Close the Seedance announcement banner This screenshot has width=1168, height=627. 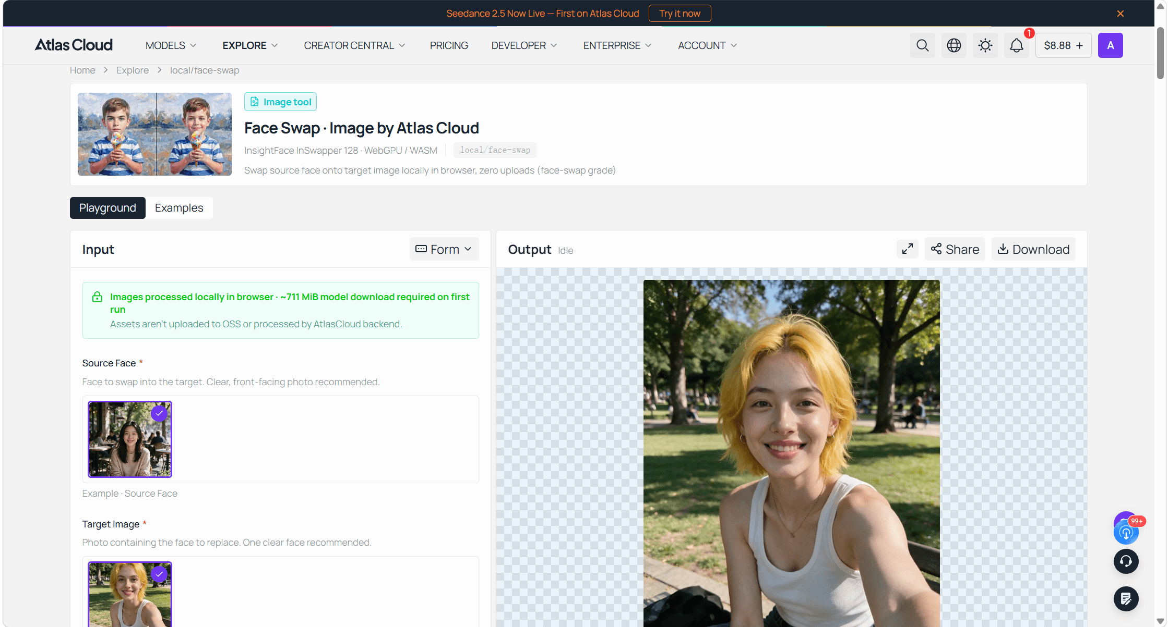click(1120, 14)
